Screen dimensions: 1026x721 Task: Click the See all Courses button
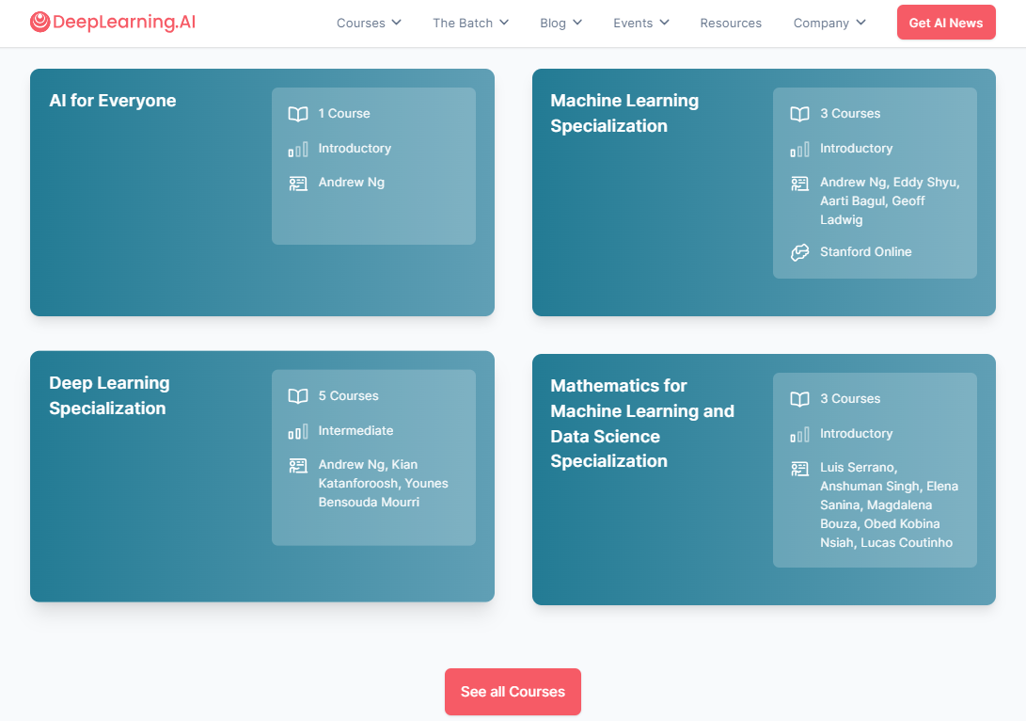click(513, 692)
